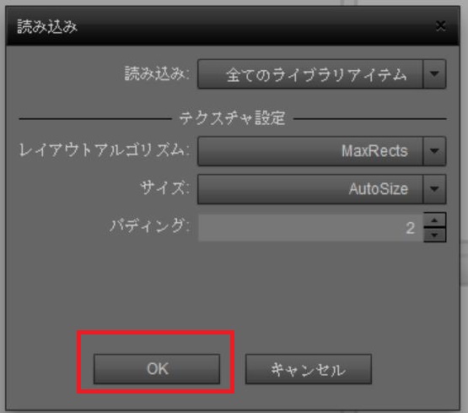Click the 読み込み: label beside the first dropdown
This screenshot has width=468, height=413.
tap(157, 73)
